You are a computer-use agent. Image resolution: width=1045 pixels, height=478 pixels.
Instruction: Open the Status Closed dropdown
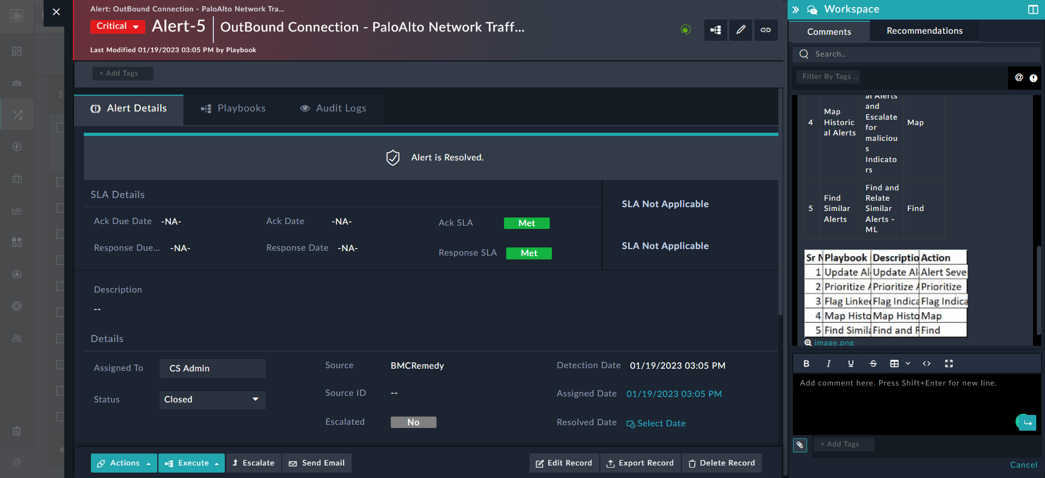212,400
